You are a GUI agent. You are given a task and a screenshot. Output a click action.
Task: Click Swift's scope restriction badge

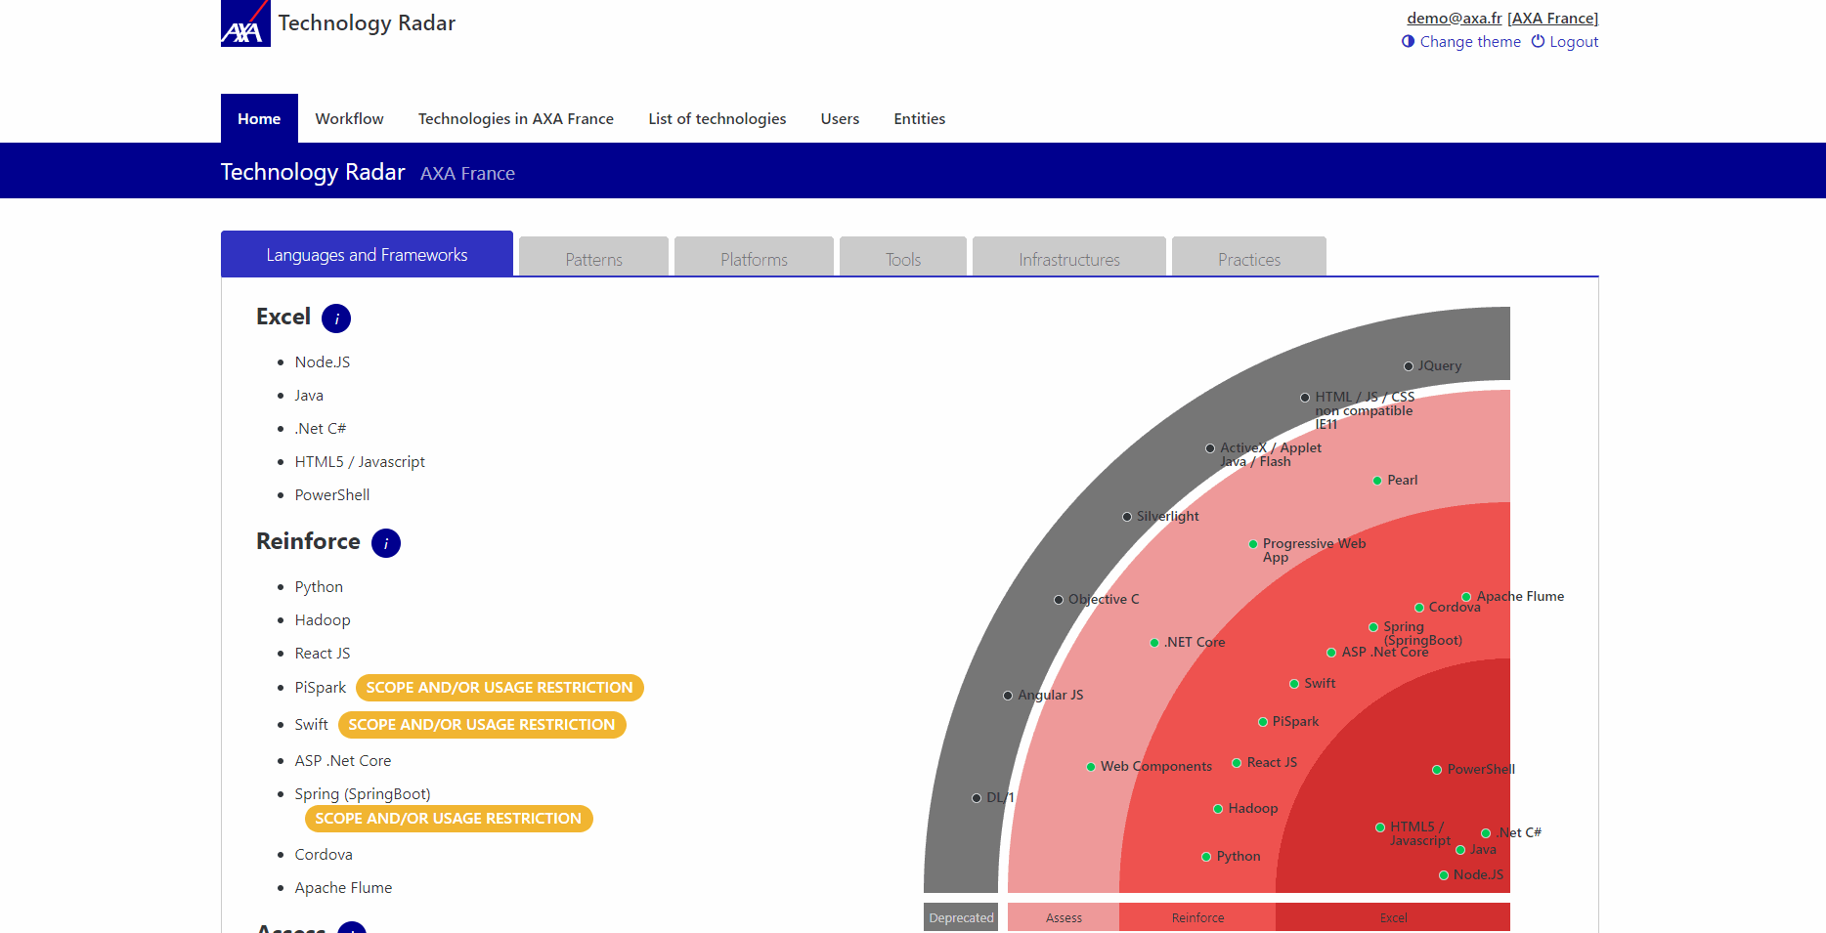tap(482, 725)
